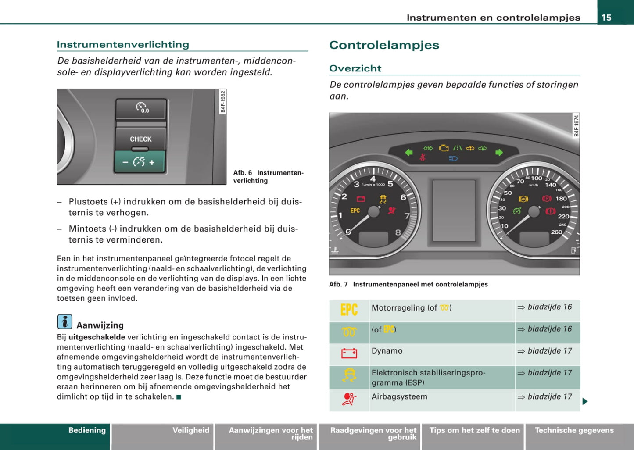634x450 pixels.
Task: Click the red battery Dynamo icon in the table
Action: [x=349, y=354]
